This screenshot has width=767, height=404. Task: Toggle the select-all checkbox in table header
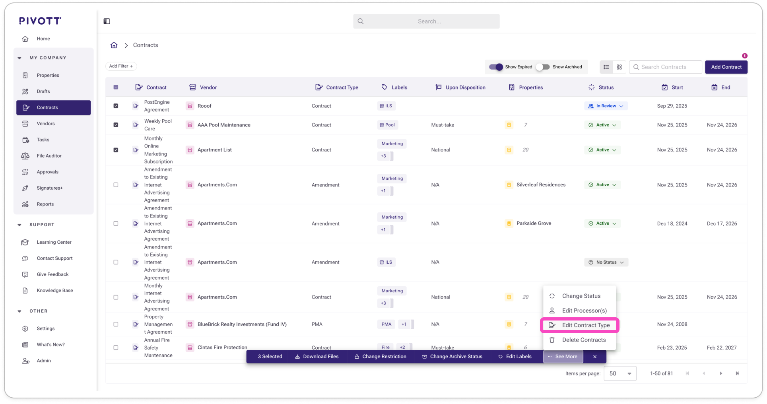point(116,87)
